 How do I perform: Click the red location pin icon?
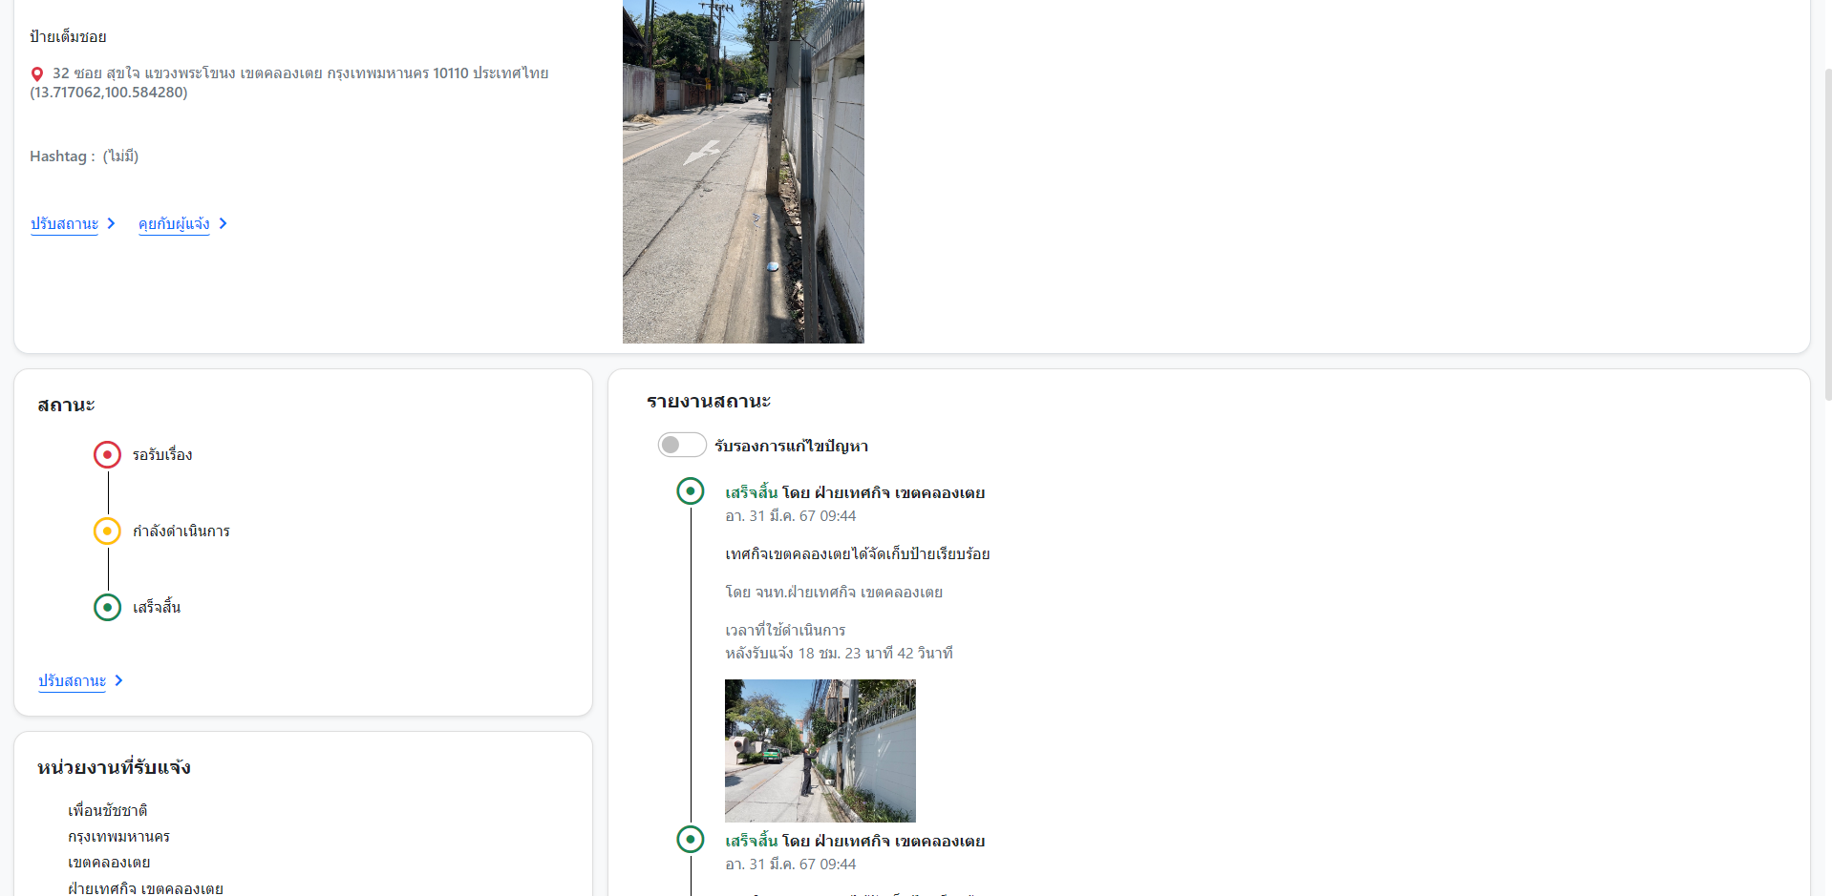point(37,74)
